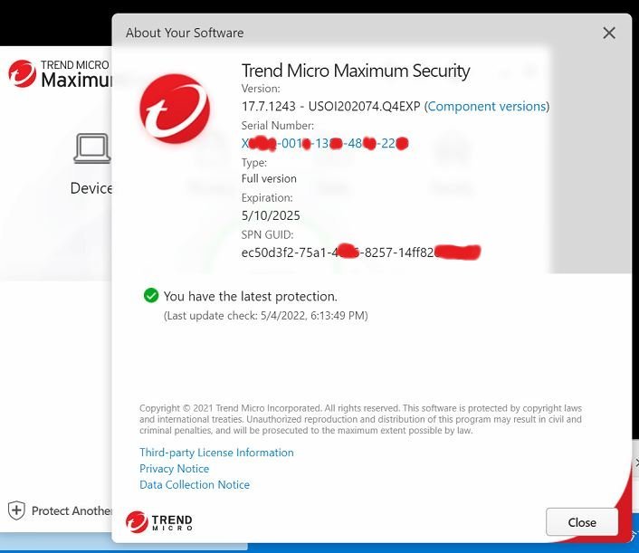The width and height of the screenshot is (639, 553).
Task: Click the expiration date 5/10/2025
Action: (271, 215)
